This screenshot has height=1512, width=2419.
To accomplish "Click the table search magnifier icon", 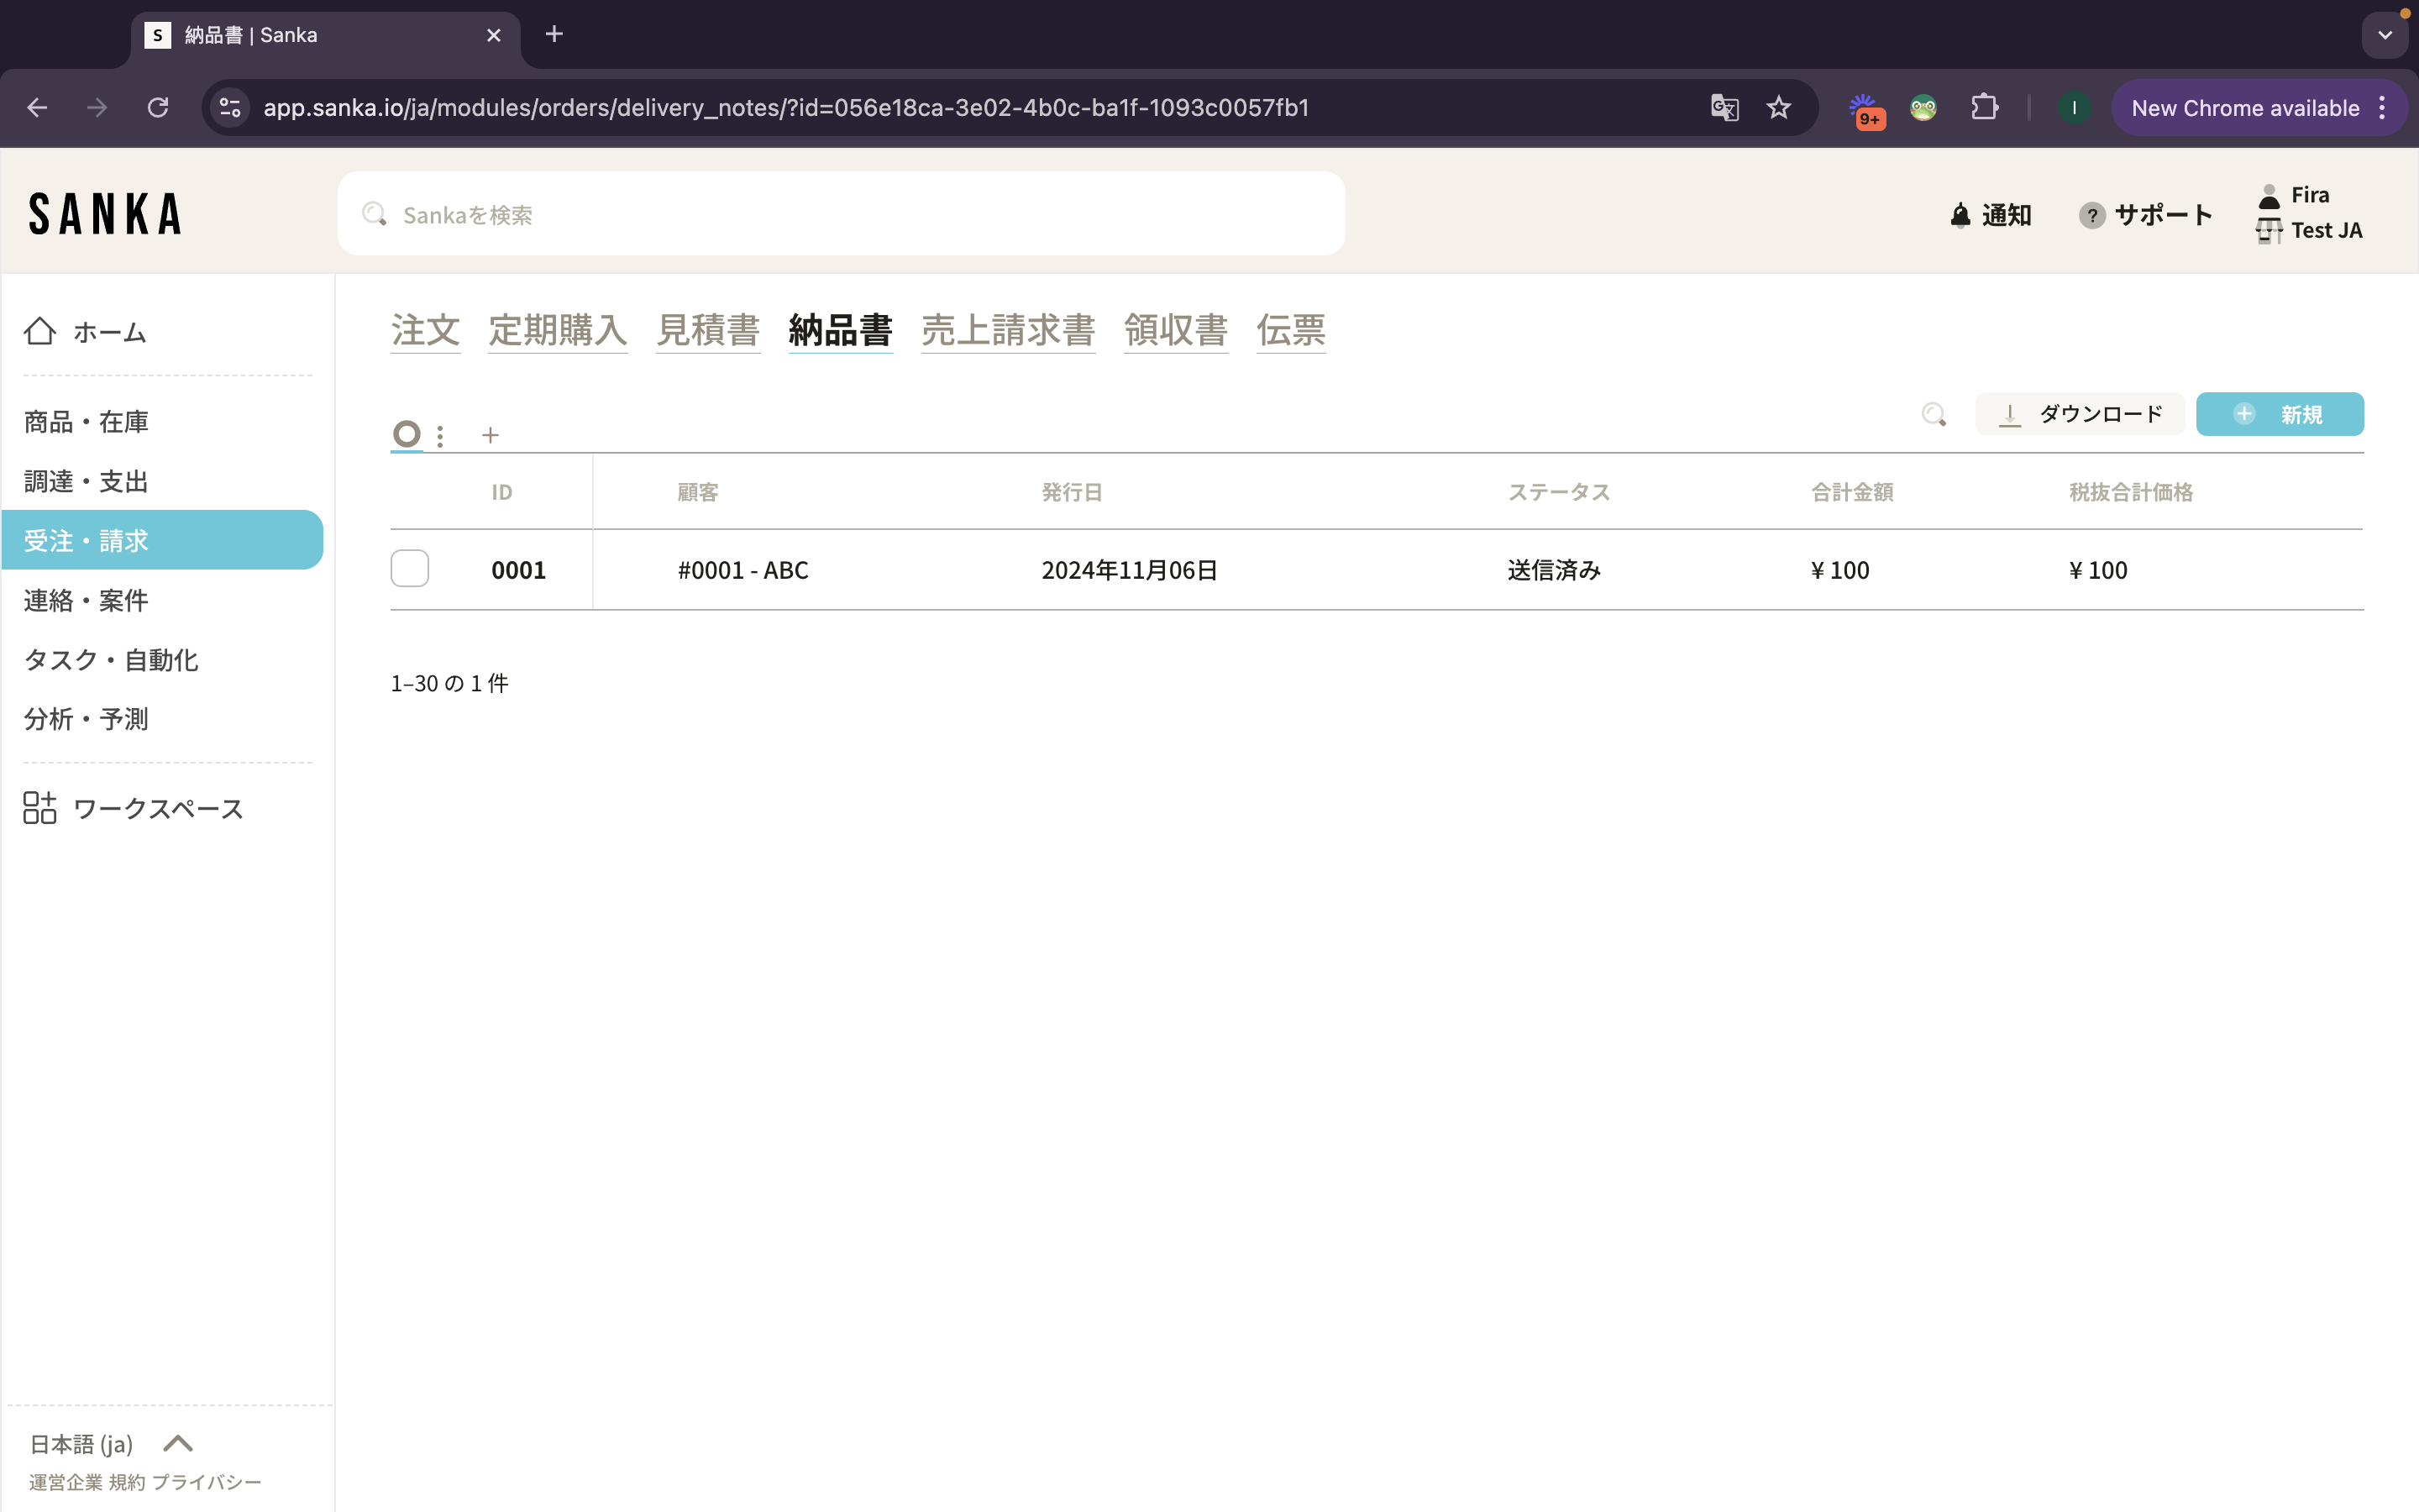I will coord(1934,414).
